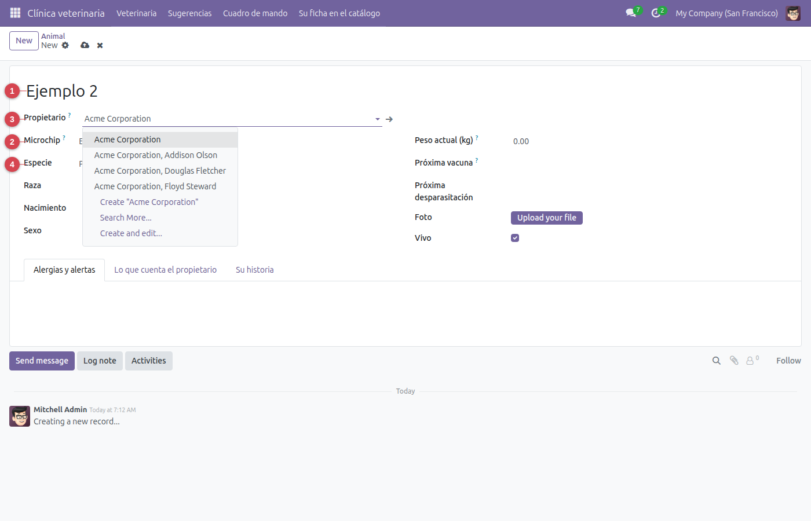Attach files with paperclip icon

[x=734, y=361]
